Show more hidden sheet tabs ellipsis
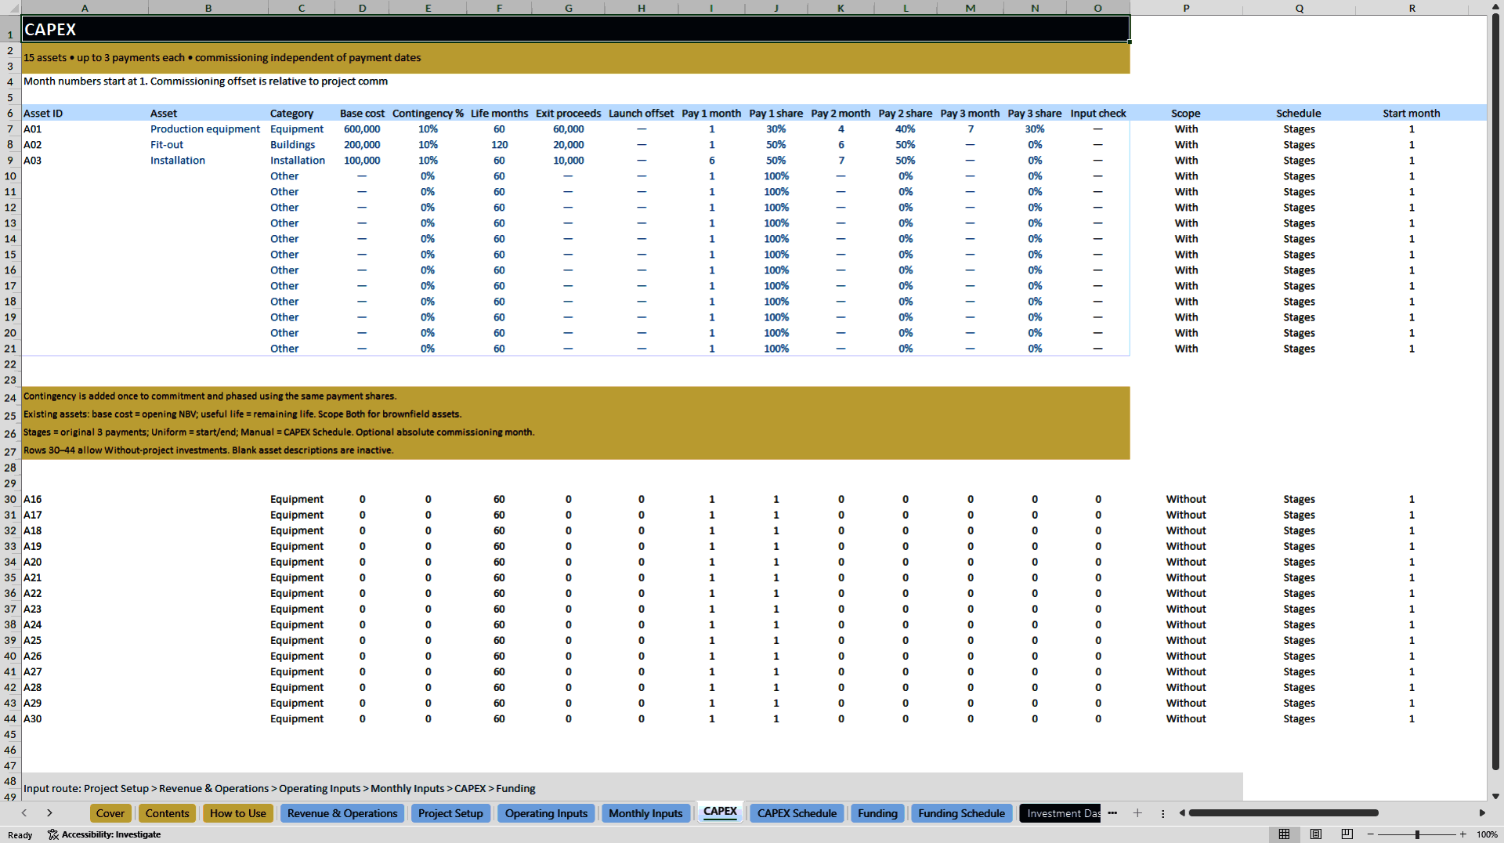1504x843 pixels. [1112, 813]
